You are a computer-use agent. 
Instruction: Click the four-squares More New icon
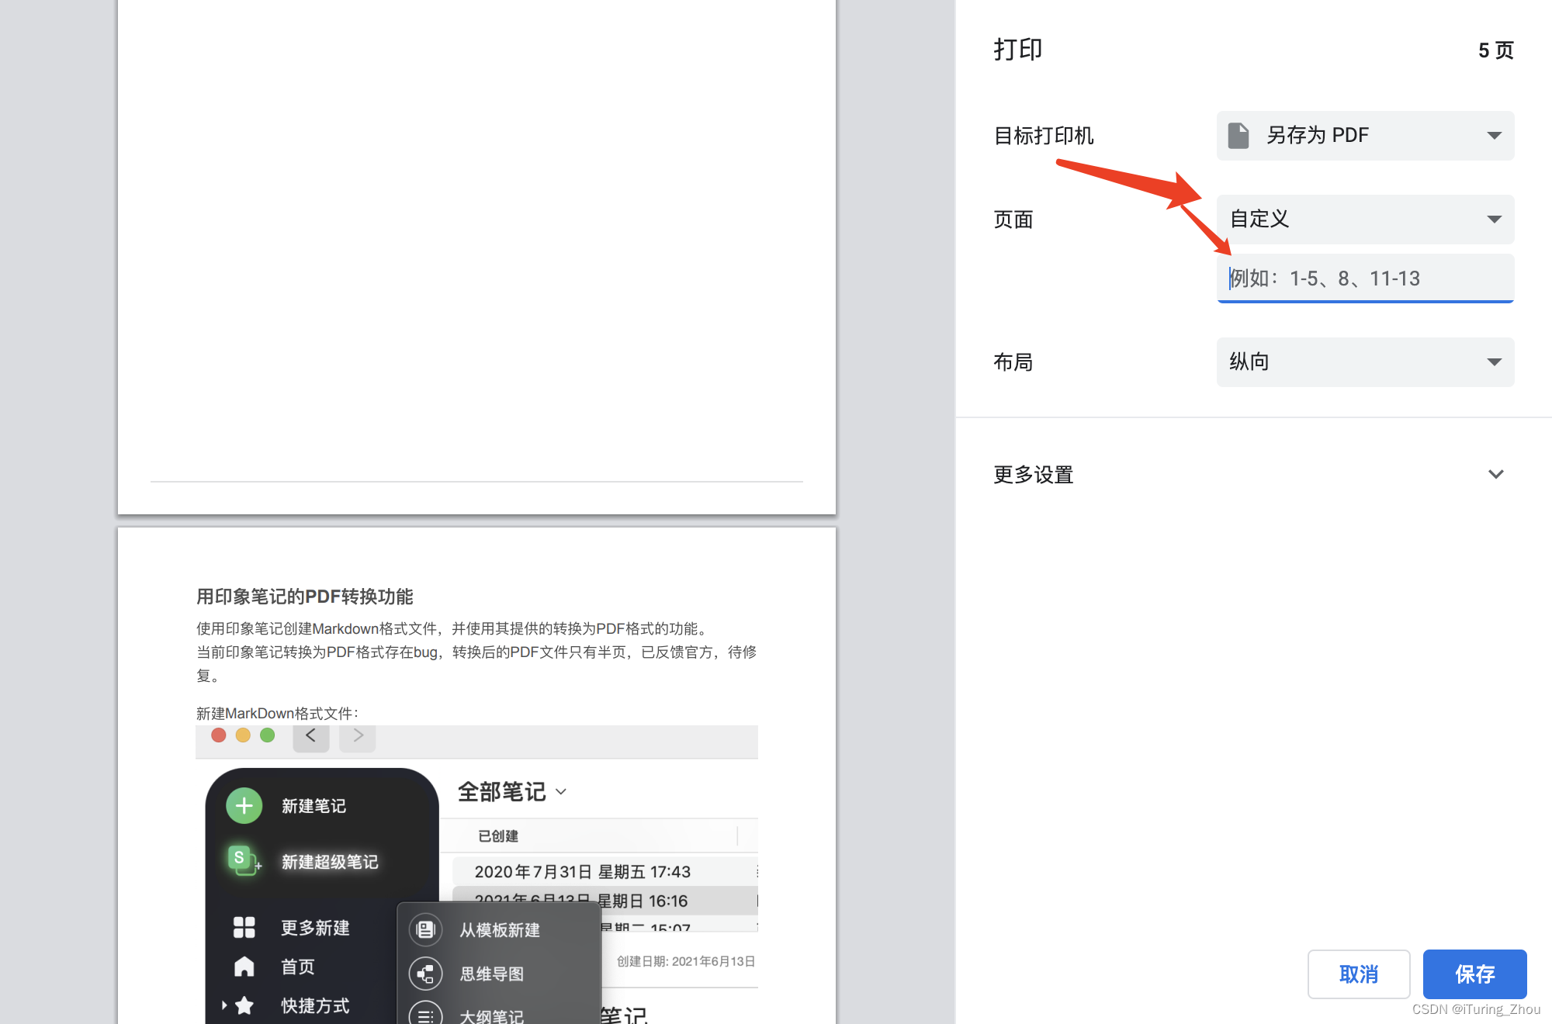click(x=244, y=927)
